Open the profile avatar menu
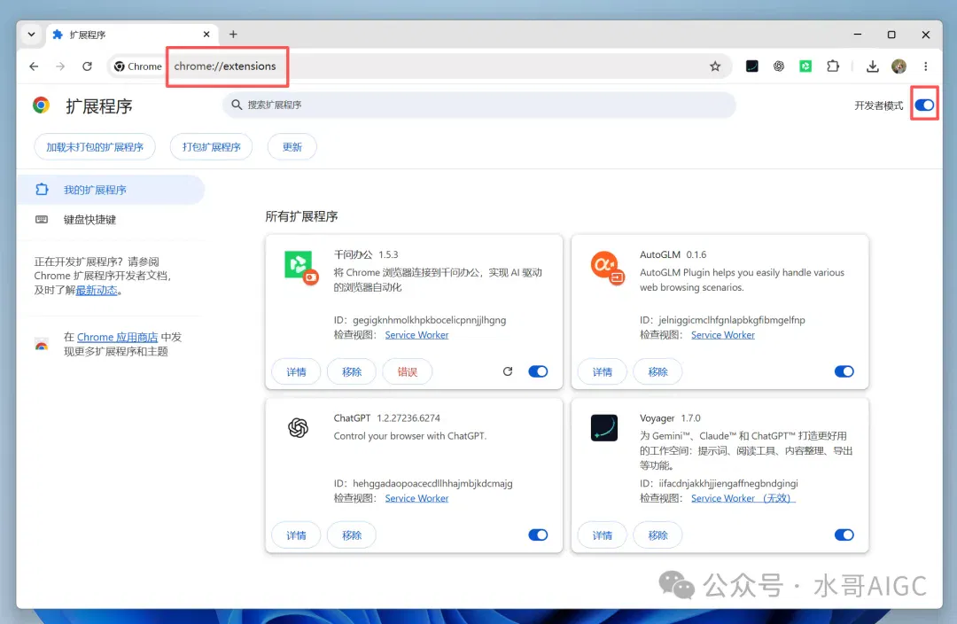 [x=899, y=66]
